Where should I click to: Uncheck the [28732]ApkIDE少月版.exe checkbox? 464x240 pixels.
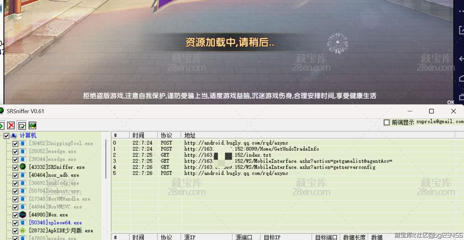15,231
